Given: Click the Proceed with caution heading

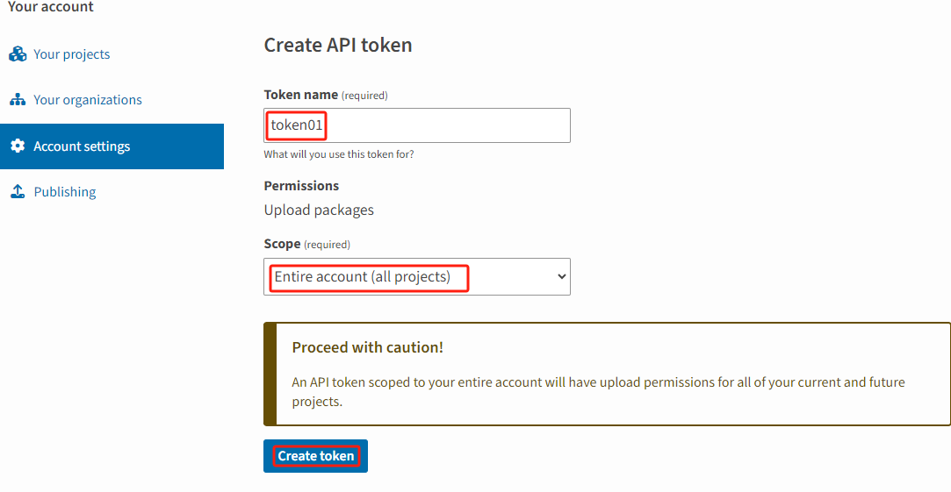Looking at the screenshot, I should point(367,347).
